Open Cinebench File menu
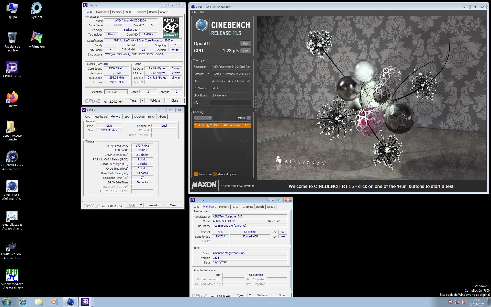 (194, 12)
